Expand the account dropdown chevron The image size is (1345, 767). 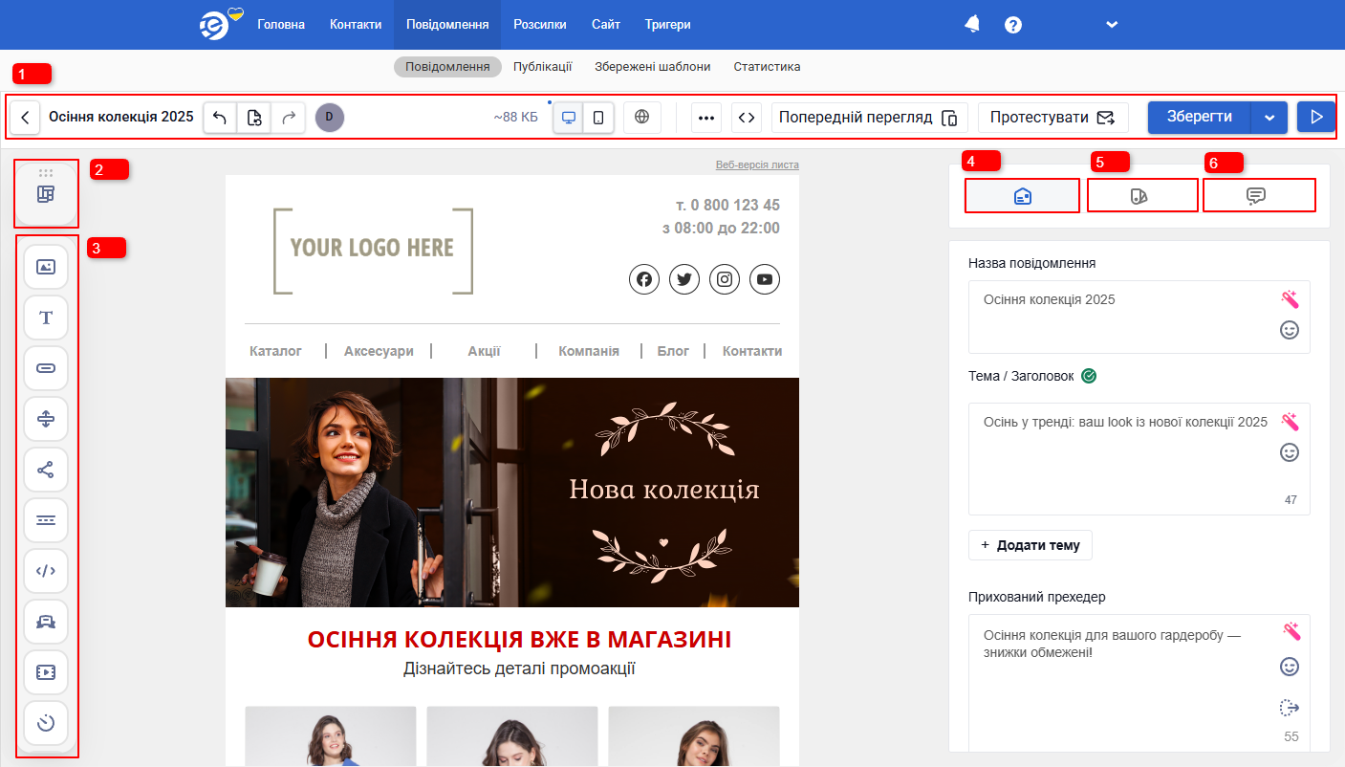click(1112, 25)
